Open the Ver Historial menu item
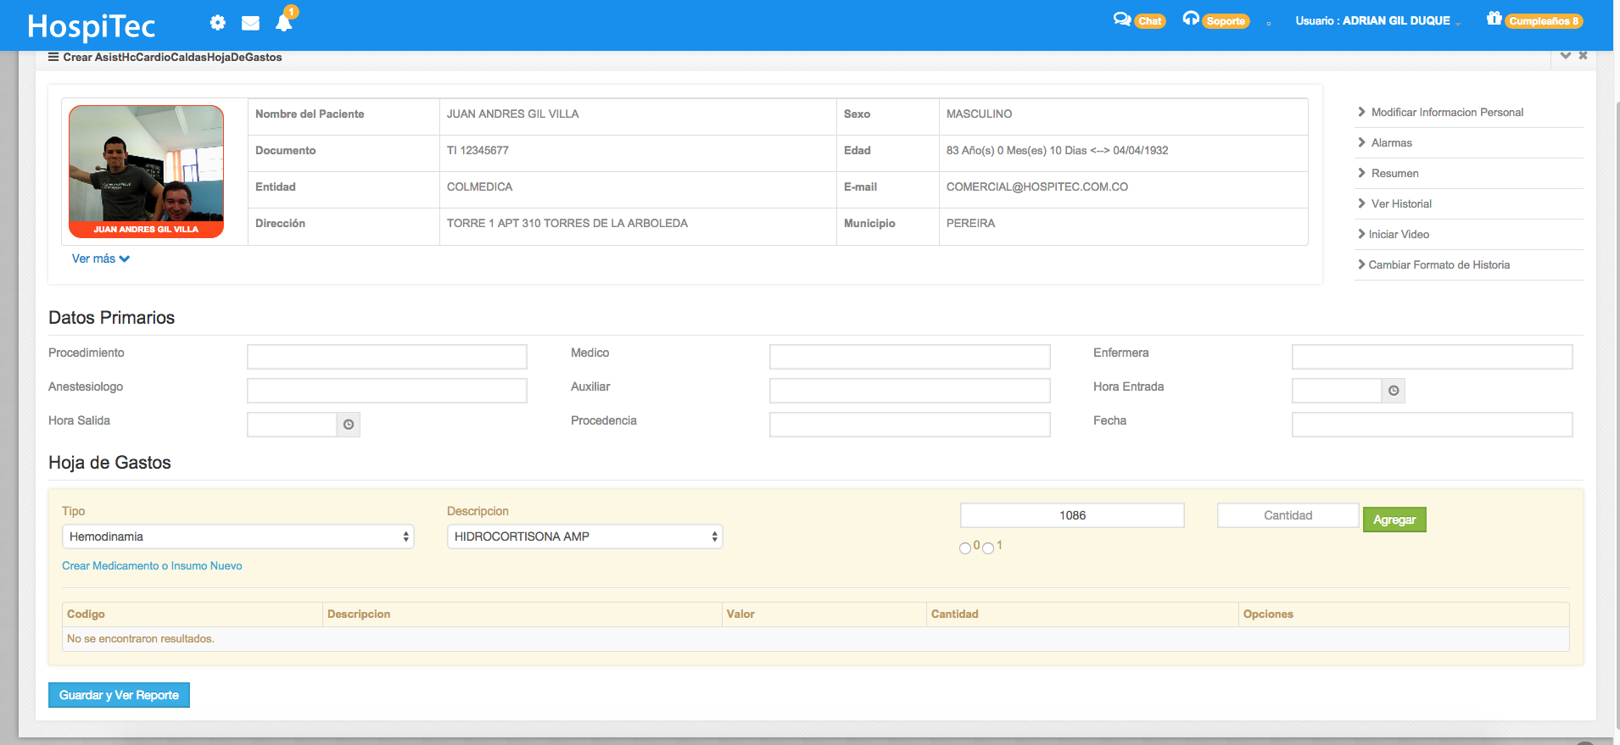The width and height of the screenshot is (1620, 745). point(1400,203)
